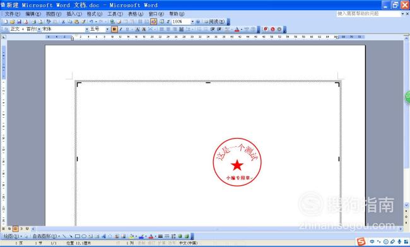Choose the Line Style icon in drawing toolbar
Screen dimensions: 410x247
coord(160,236)
